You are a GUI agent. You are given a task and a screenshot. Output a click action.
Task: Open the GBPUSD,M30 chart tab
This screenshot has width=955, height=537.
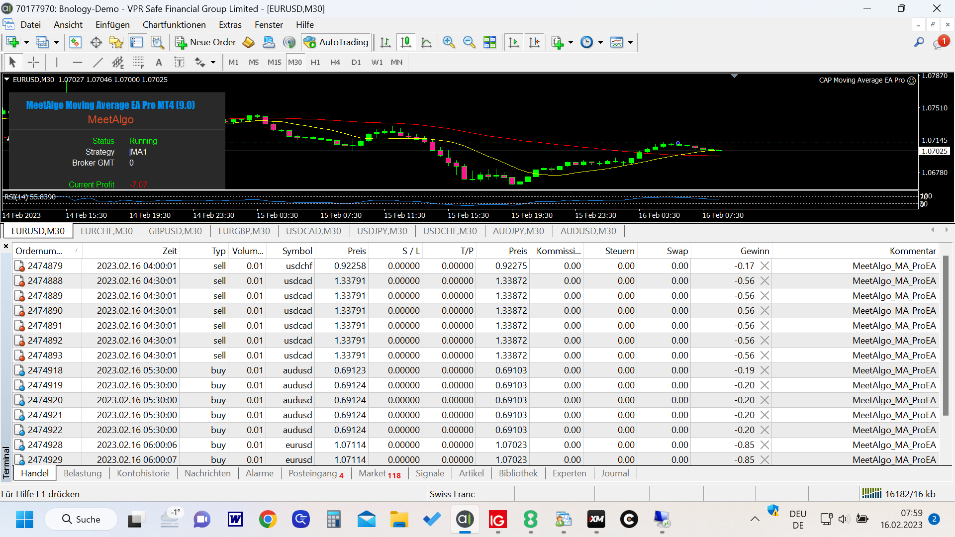(175, 231)
